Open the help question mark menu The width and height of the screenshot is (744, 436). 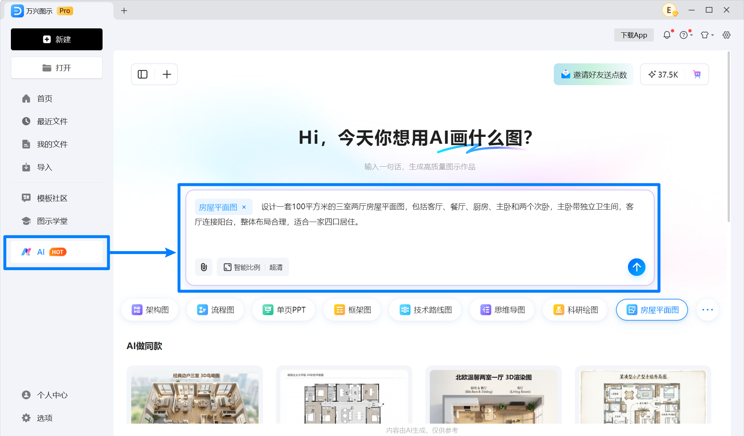(686, 35)
